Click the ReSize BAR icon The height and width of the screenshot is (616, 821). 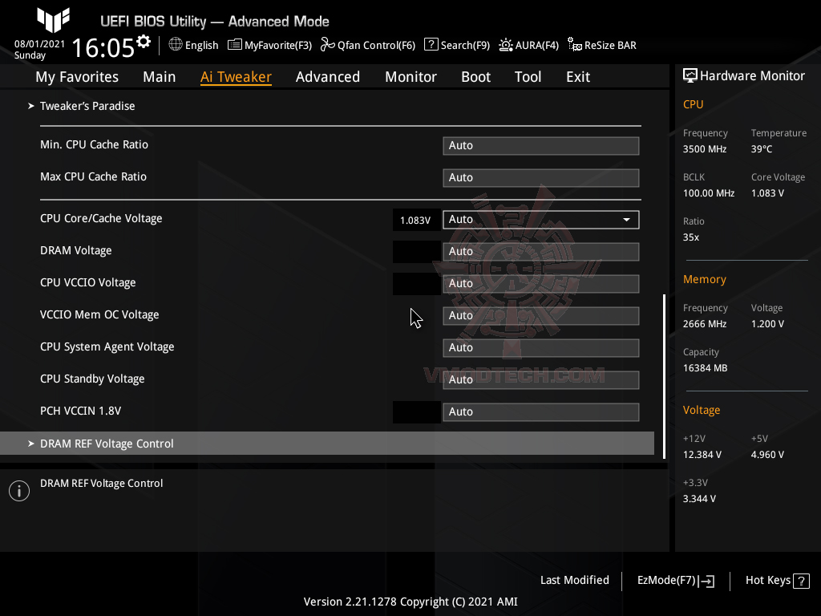pyautogui.click(x=574, y=45)
